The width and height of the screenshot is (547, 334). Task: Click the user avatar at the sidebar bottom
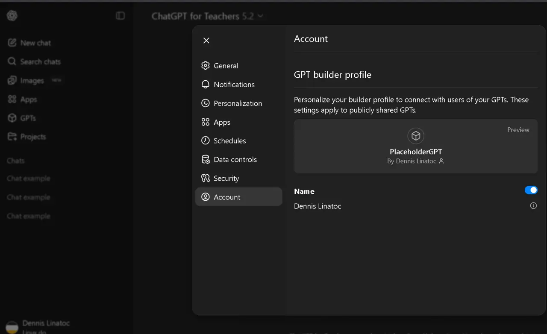(12, 327)
